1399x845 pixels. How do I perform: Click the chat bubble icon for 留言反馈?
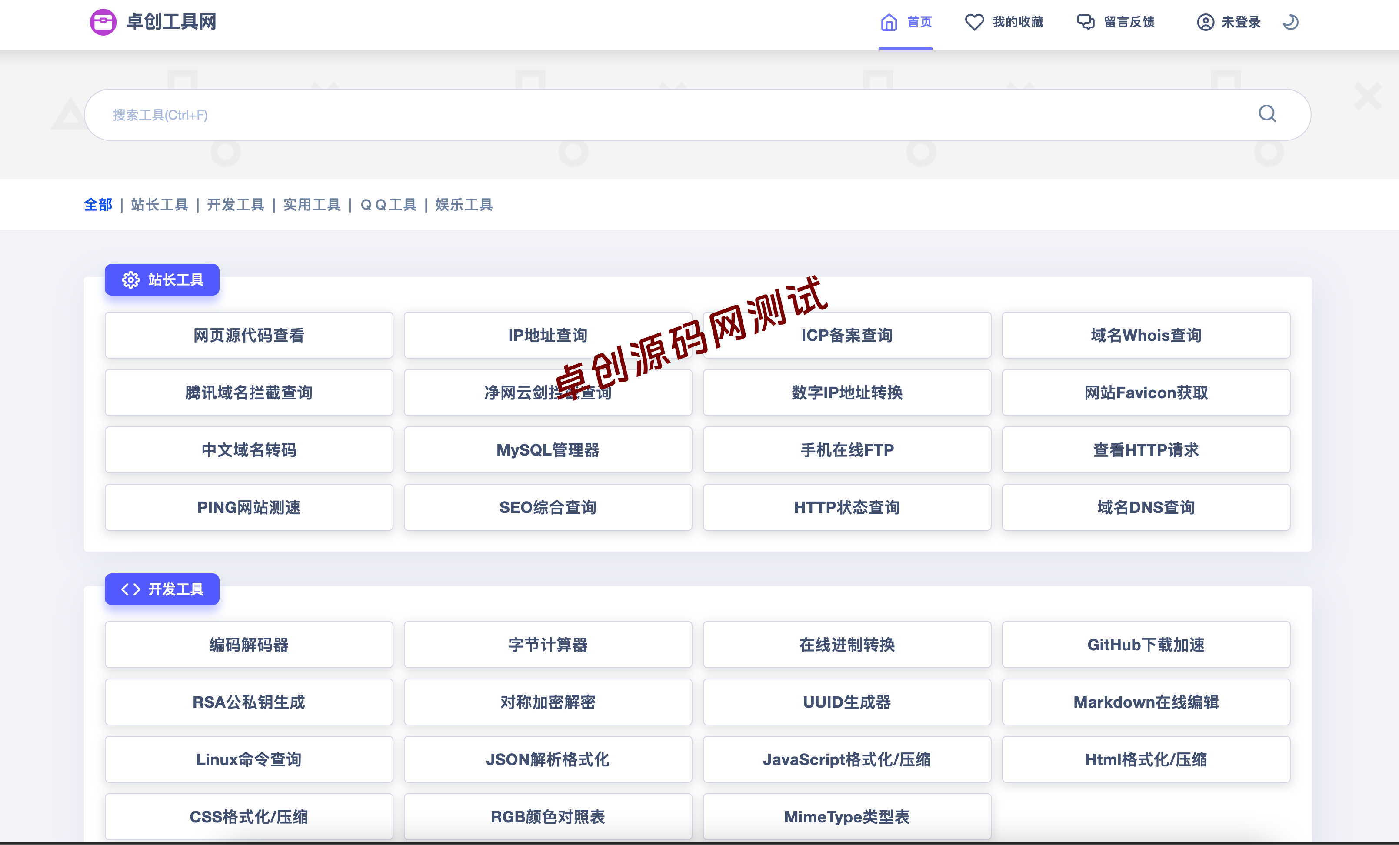(x=1086, y=22)
